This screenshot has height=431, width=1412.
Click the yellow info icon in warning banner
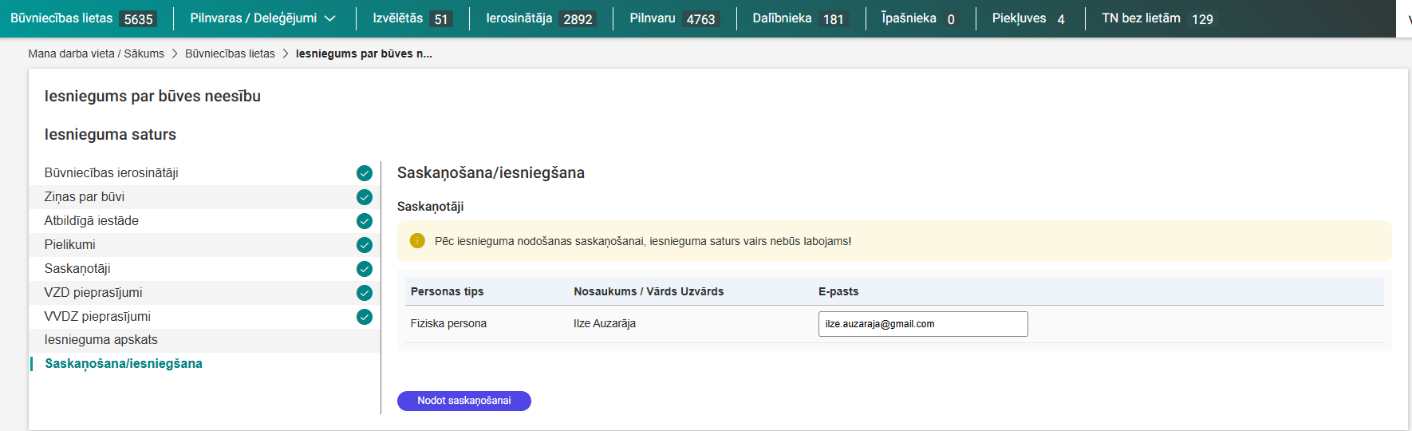417,241
